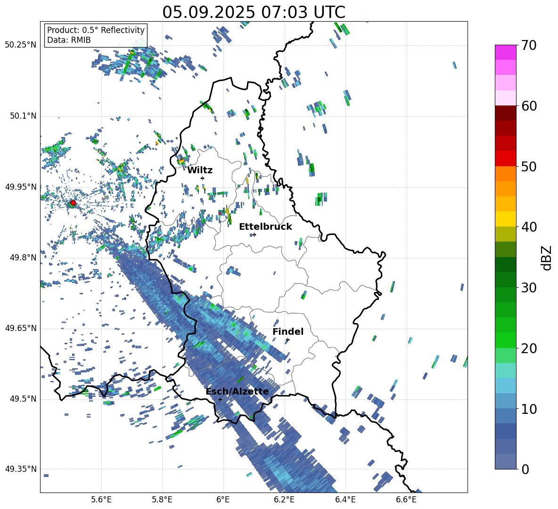Viewport: 558px width, 509px height.
Task: Click the 20 tick on the colorbar
Action: (529, 348)
